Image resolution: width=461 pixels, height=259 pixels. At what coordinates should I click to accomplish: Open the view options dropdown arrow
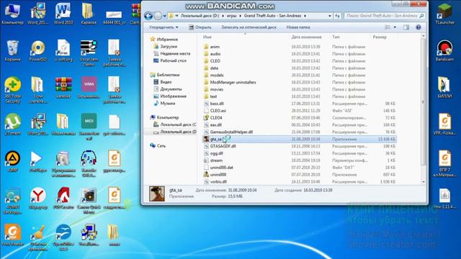point(395,27)
